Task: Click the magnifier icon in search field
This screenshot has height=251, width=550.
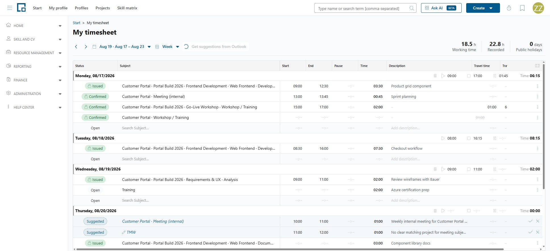Action: pos(411,8)
